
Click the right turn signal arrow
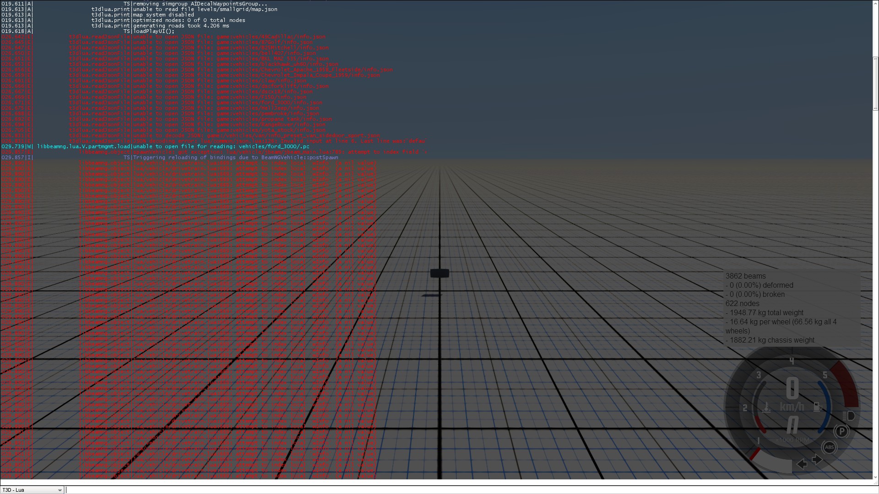[x=817, y=460]
